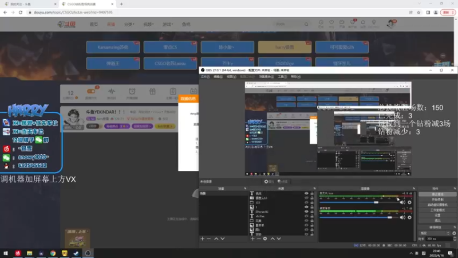Viewport: 458px width, 258px height.
Task: Move the scene up in OBS list
Action: click(216, 239)
